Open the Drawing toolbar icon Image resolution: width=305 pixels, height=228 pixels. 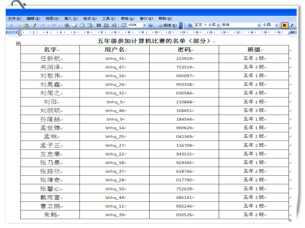click(114, 25)
